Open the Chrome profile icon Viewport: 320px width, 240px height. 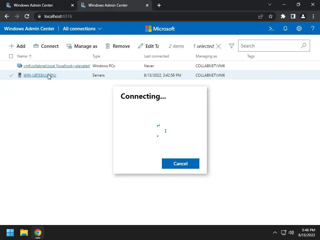coord(303,16)
